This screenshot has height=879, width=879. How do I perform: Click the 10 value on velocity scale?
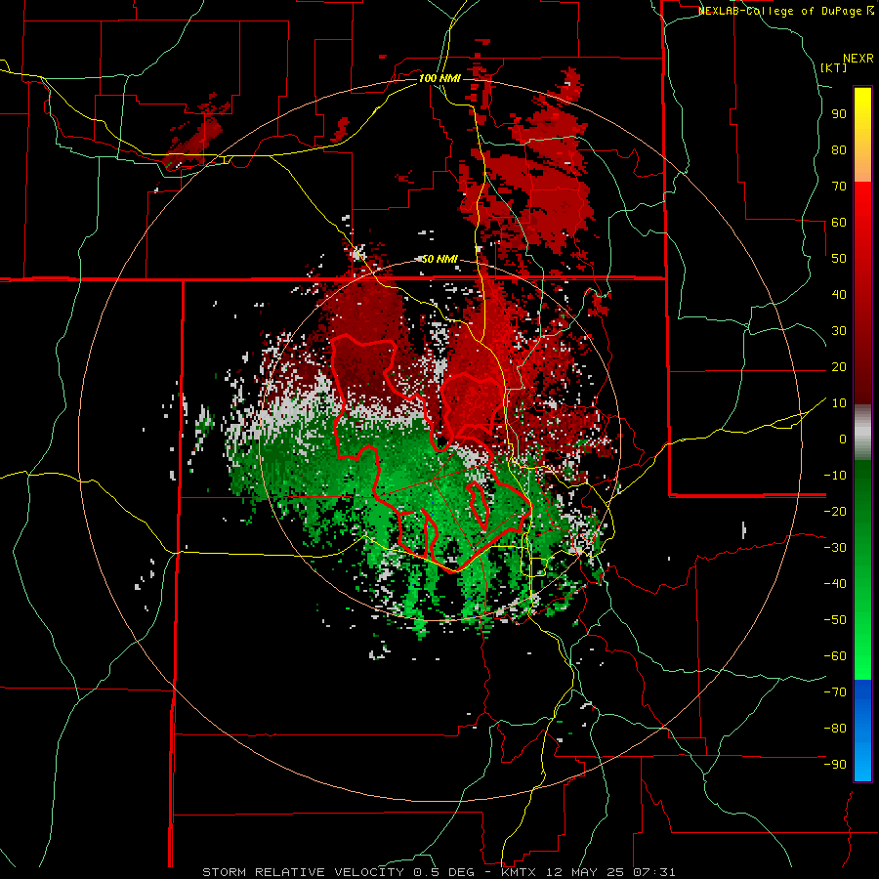point(839,403)
